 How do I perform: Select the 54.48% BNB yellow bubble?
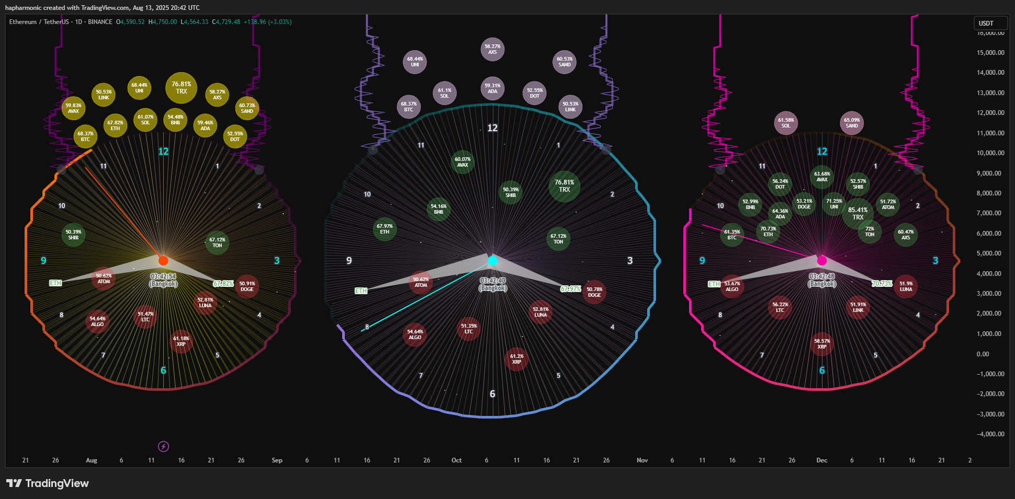tap(175, 120)
